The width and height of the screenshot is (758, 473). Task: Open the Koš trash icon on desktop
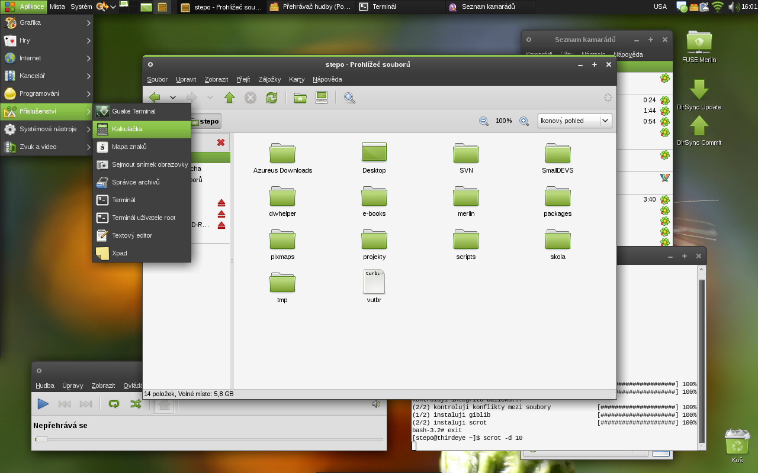point(737,443)
